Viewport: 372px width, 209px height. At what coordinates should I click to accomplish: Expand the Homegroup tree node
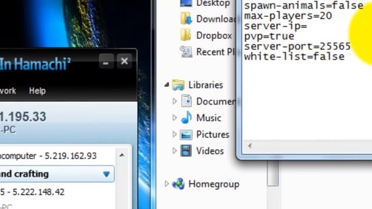pyautogui.click(x=167, y=183)
